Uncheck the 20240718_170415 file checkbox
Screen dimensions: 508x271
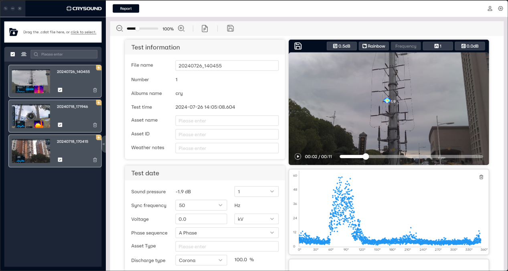pyautogui.click(x=60, y=160)
